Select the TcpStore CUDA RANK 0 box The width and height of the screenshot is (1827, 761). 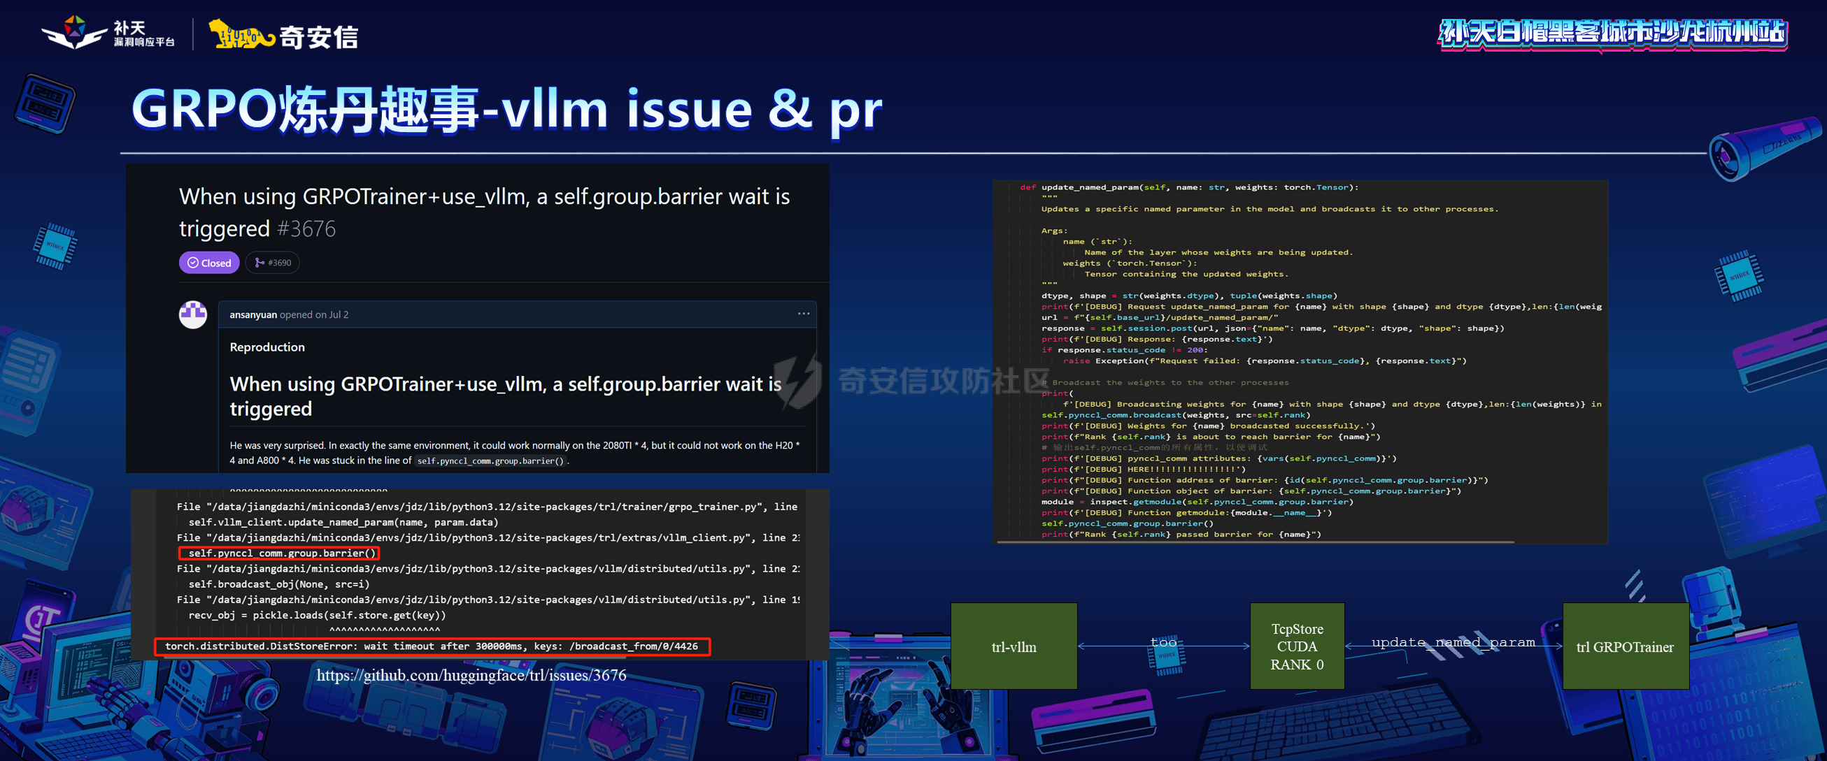point(1297,646)
